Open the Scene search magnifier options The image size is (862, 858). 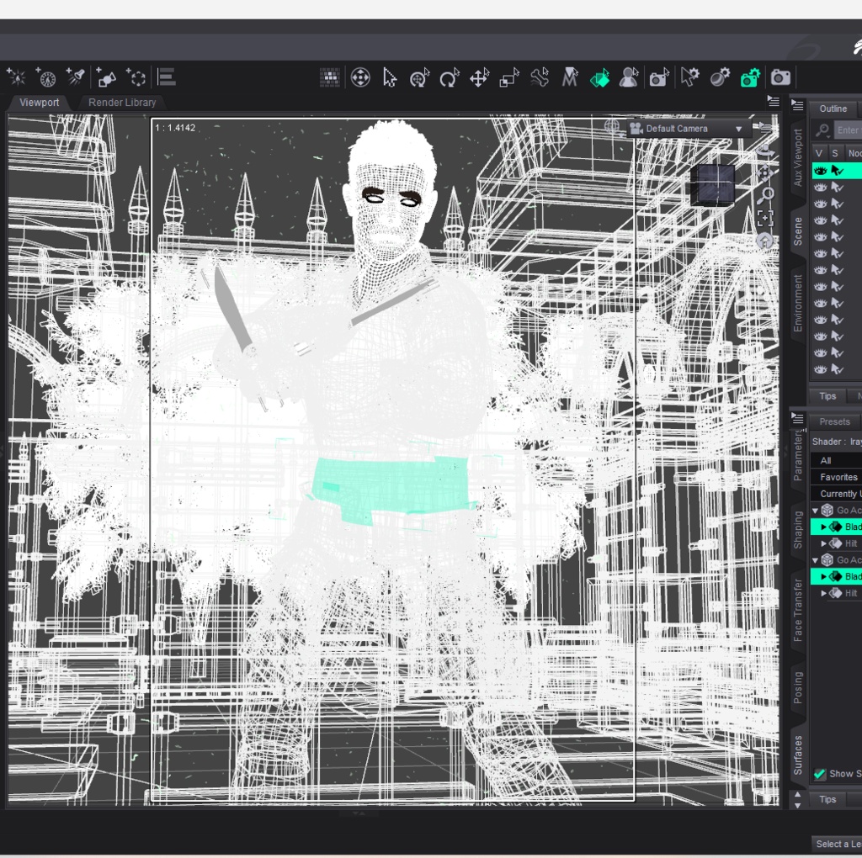point(822,130)
